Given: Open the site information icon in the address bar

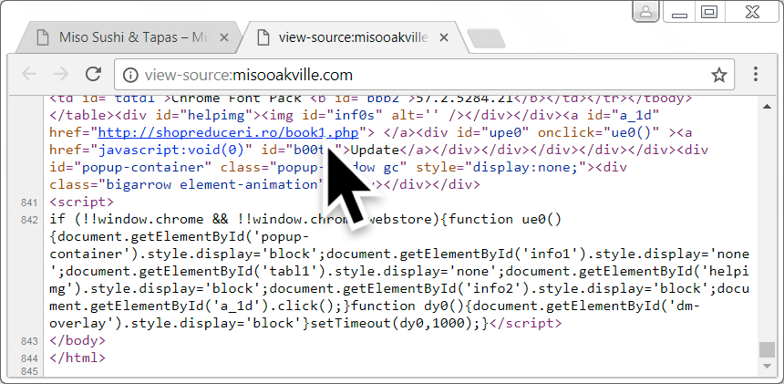Looking at the screenshot, I should pos(130,75).
